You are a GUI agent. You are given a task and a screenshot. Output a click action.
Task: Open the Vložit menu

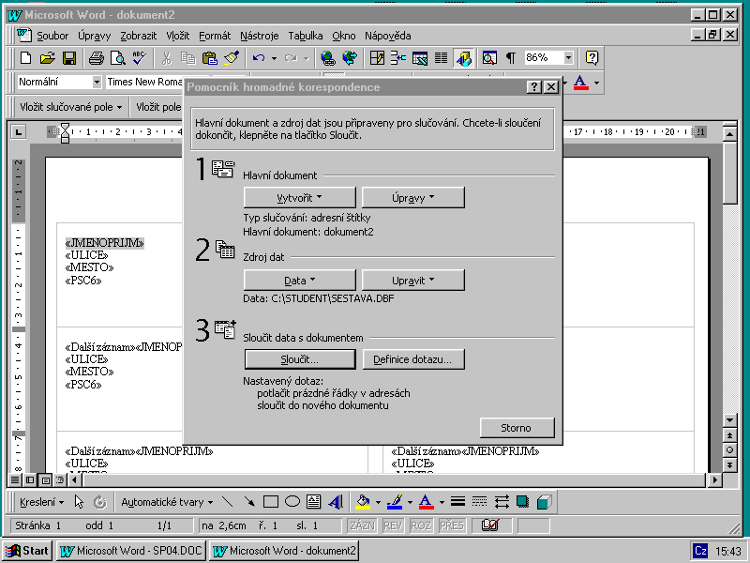[x=178, y=36]
